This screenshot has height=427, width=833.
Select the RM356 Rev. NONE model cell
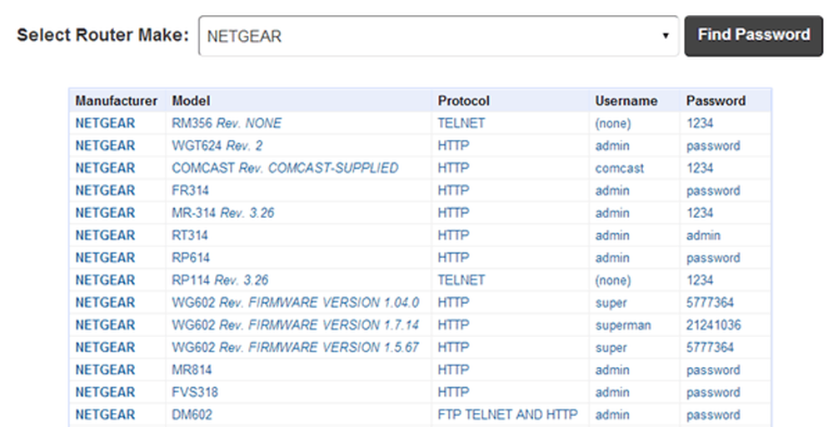[x=227, y=123]
